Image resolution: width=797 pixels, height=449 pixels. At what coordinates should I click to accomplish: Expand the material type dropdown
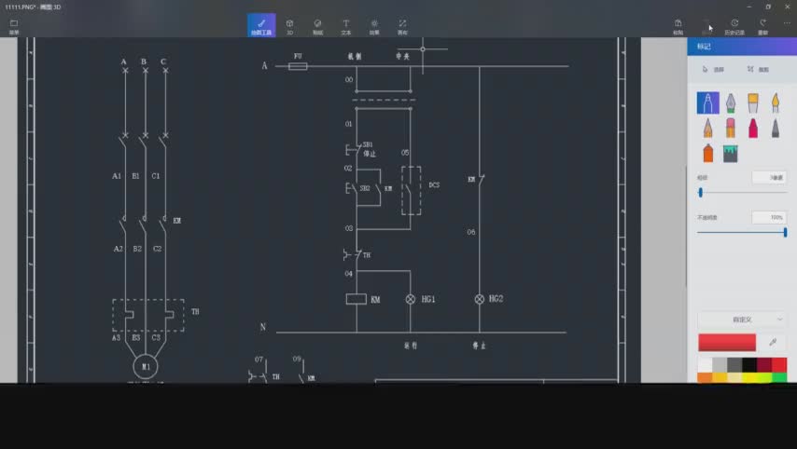742,320
